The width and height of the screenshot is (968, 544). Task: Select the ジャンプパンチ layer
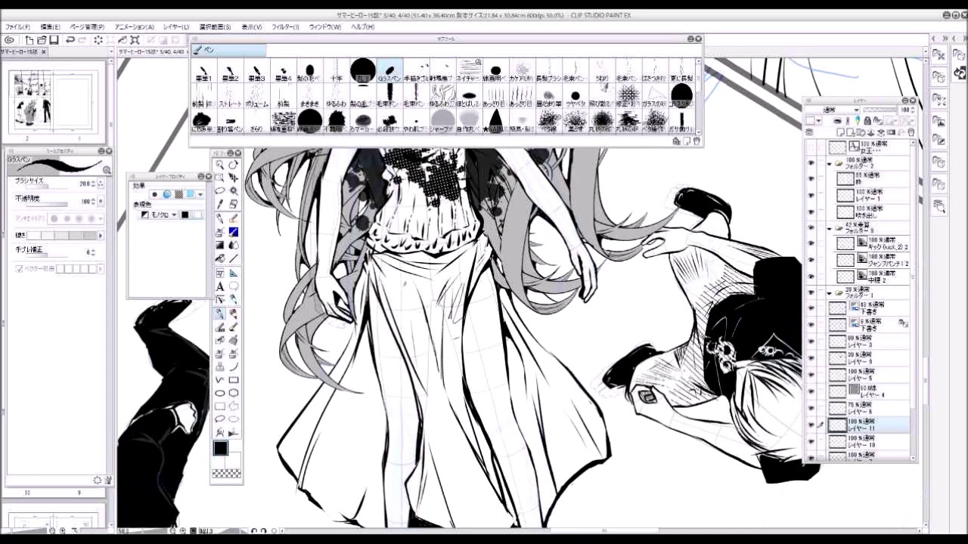tap(870, 260)
